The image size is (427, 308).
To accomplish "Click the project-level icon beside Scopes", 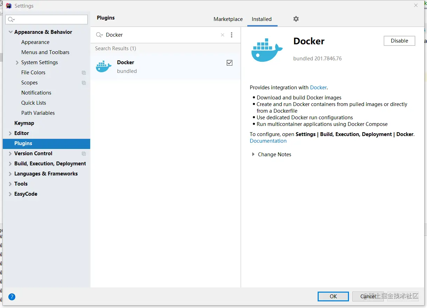I will point(84,83).
